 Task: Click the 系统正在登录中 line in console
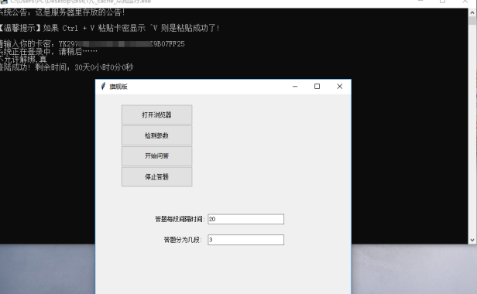pyautogui.click(x=49, y=52)
